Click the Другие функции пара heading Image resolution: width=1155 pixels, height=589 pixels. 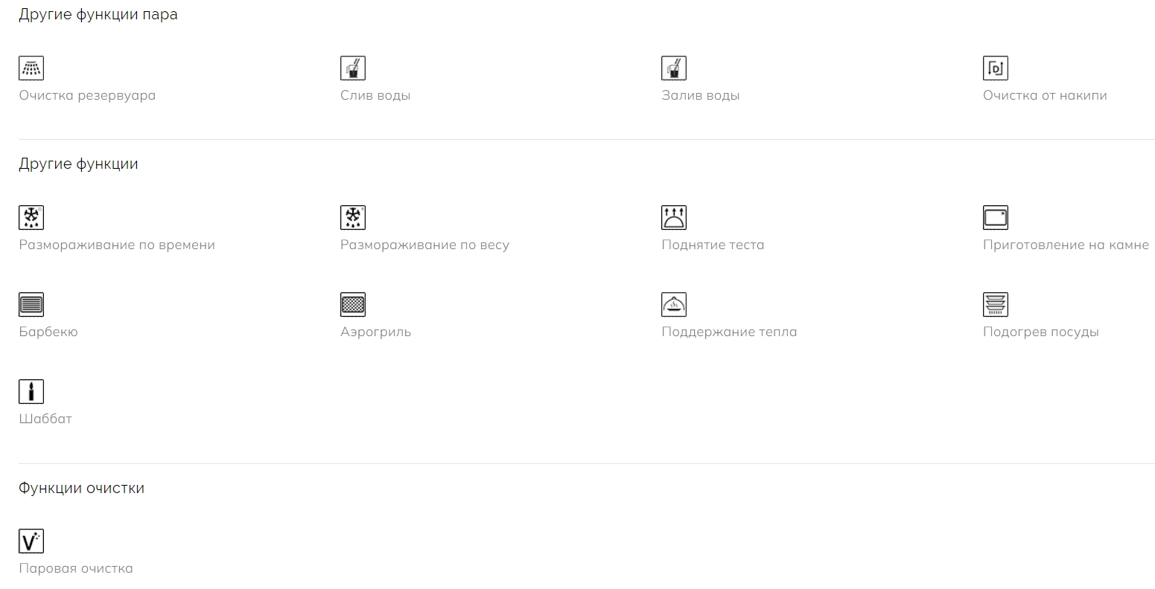98,15
